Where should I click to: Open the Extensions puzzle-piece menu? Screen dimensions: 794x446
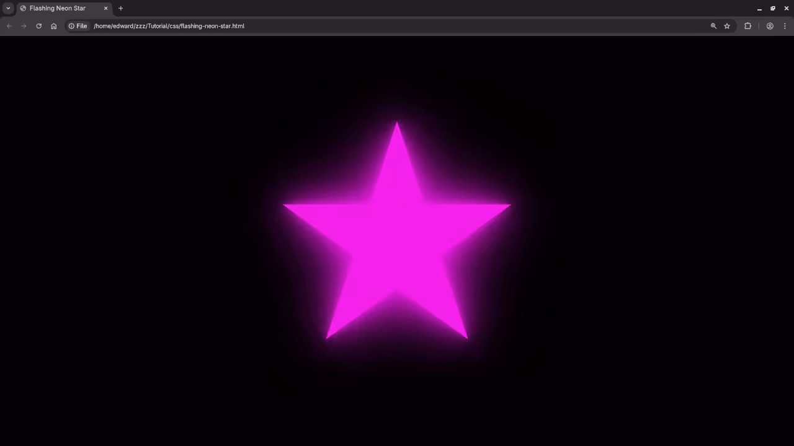click(747, 26)
